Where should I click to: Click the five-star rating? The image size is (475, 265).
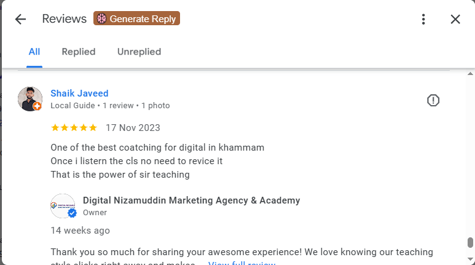74,128
